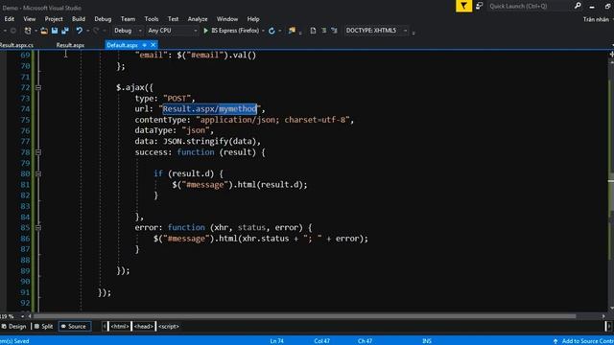614x345 pixels.
Task: Click the horizontal scrollbar thumb
Action: pos(305,316)
